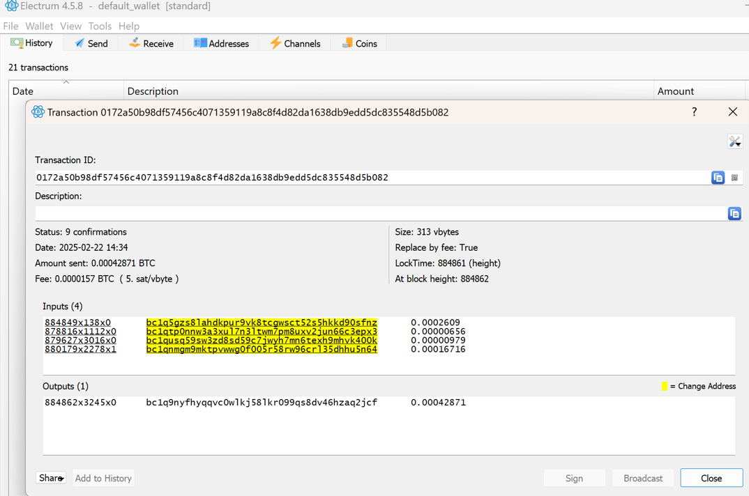Select output outpoint 884862x3245x0

80,403
